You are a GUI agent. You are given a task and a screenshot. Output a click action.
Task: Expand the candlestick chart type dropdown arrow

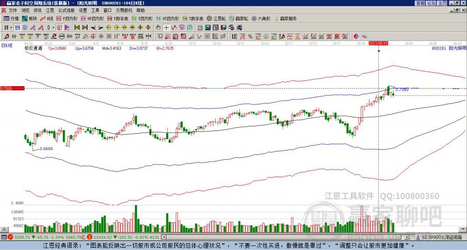coord(53,27)
